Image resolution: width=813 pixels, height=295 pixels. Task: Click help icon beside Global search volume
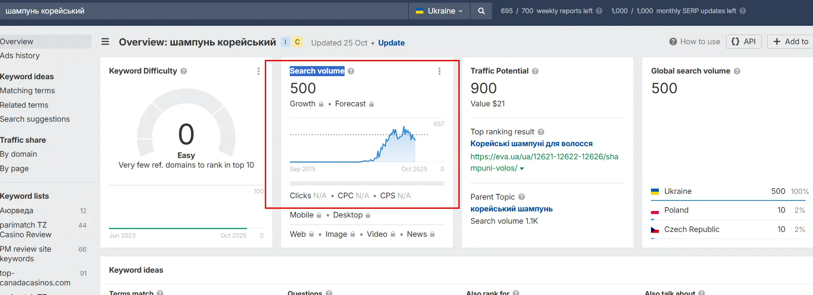737,71
